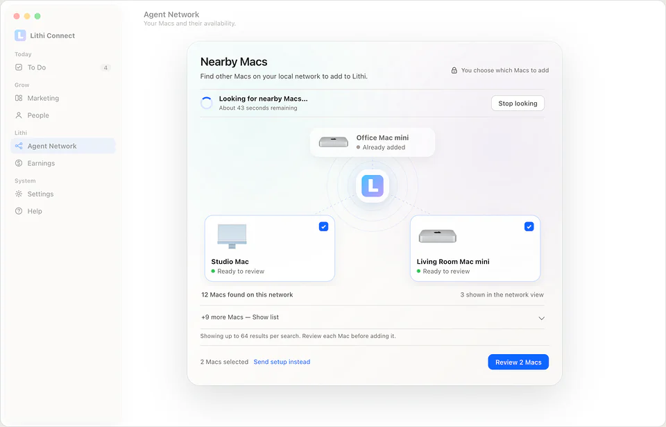Open the To Do section
The image size is (666, 427).
point(63,67)
